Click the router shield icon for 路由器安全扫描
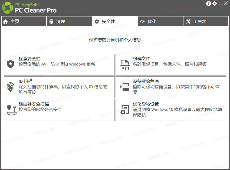The image size is (230, 170). pyautogui.click(x=12, y=110)
